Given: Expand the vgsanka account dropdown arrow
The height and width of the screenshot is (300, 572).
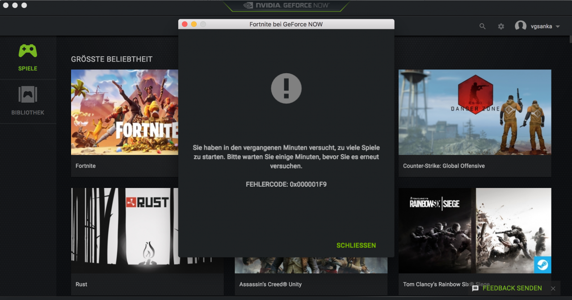Looking at the screenshot, I should 558,27.
